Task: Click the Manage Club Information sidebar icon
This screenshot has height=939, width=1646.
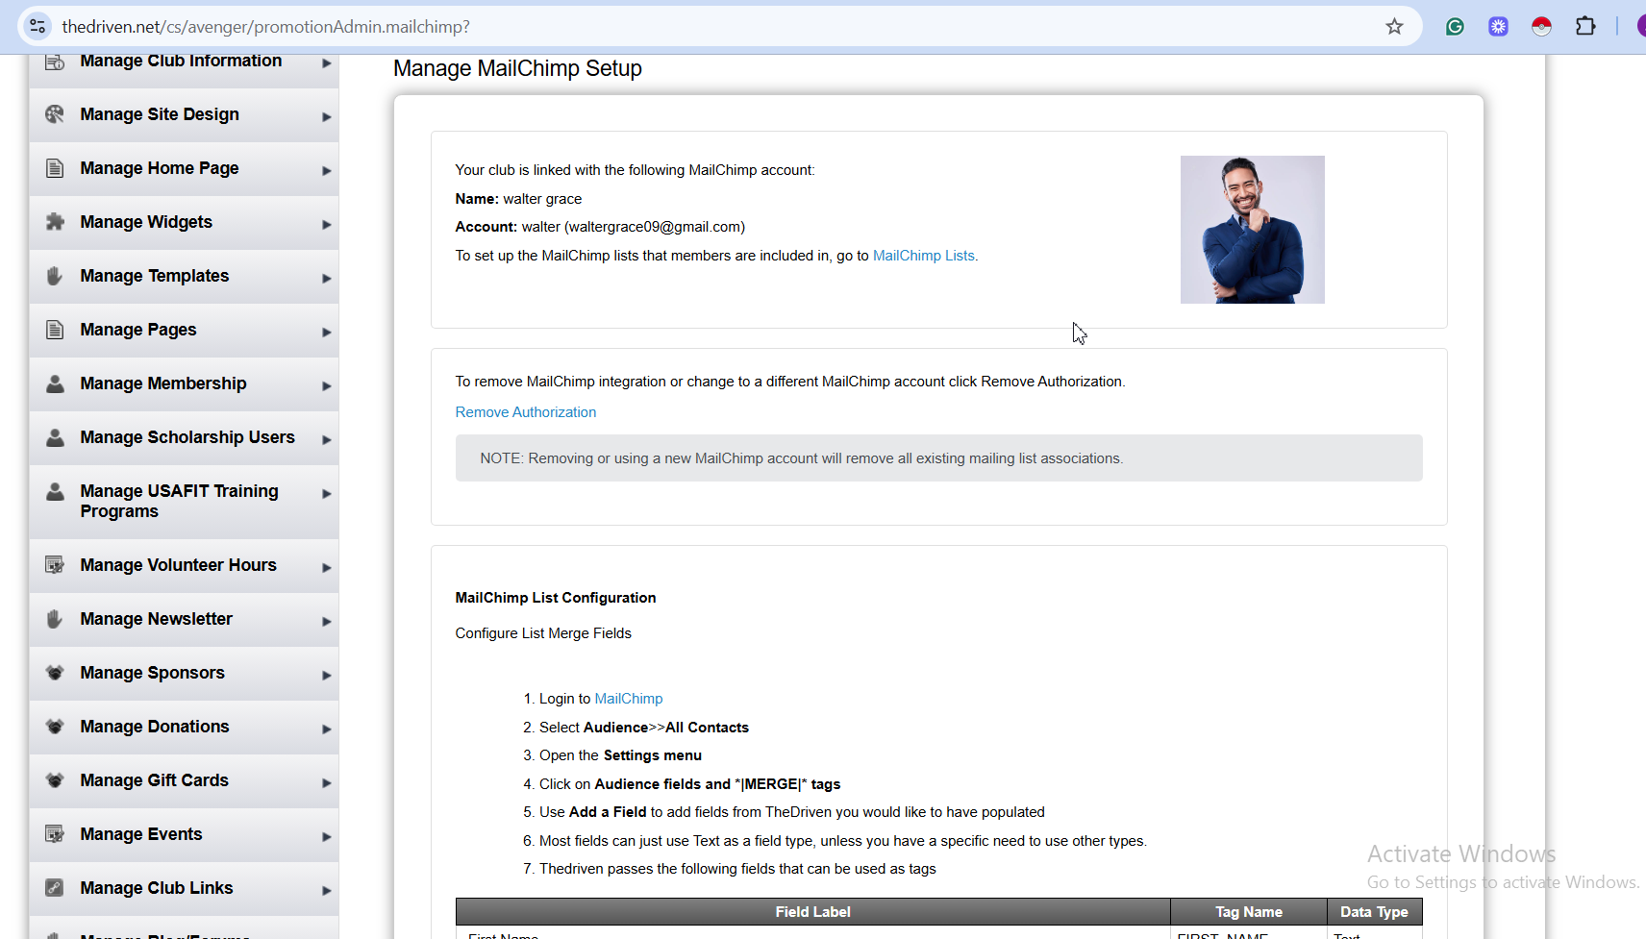Action: coord(55,62)
